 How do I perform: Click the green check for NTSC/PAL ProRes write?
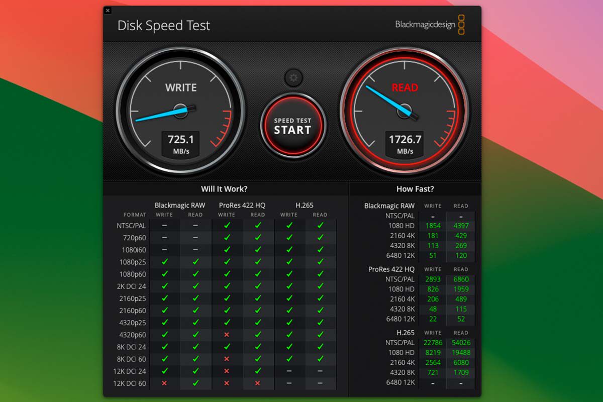pyautogui.click(x=227, y=226)
